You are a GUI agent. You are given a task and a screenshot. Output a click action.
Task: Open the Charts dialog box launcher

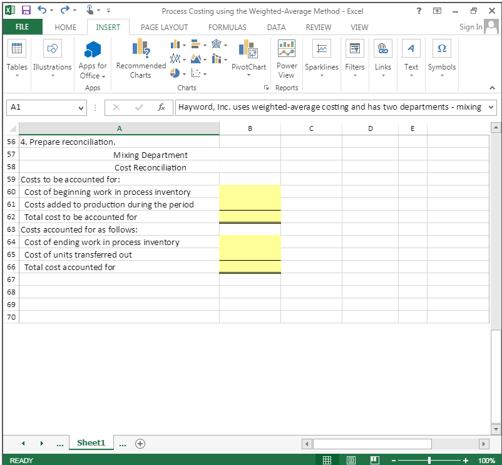coord(265,86)
